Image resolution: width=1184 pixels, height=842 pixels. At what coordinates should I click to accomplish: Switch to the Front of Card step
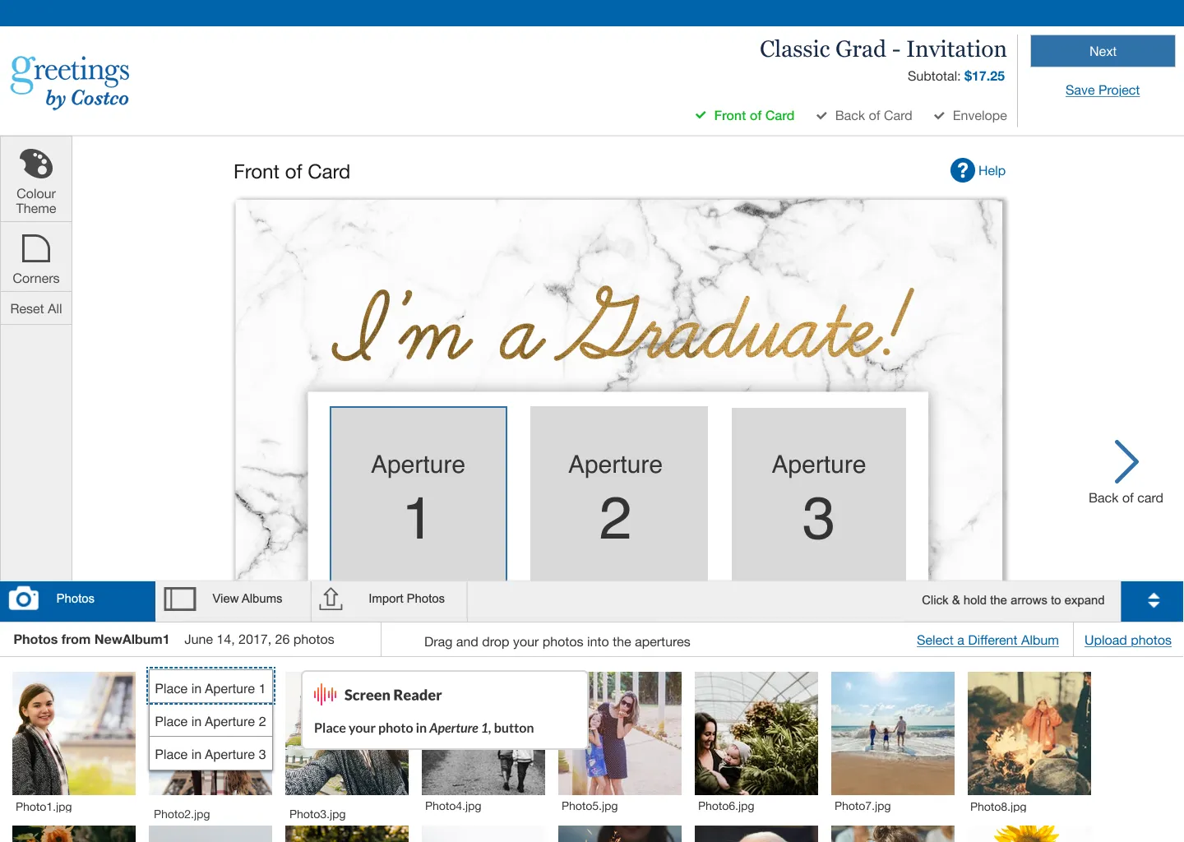click(745, 116)
